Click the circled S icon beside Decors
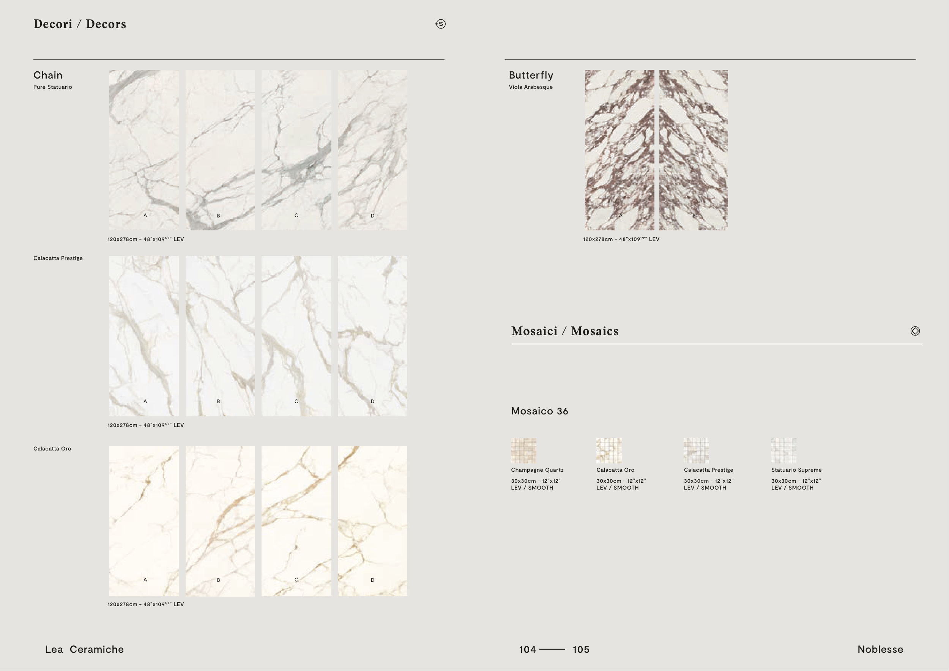Screen dimensions: 949x671 (x=441, y=24)
